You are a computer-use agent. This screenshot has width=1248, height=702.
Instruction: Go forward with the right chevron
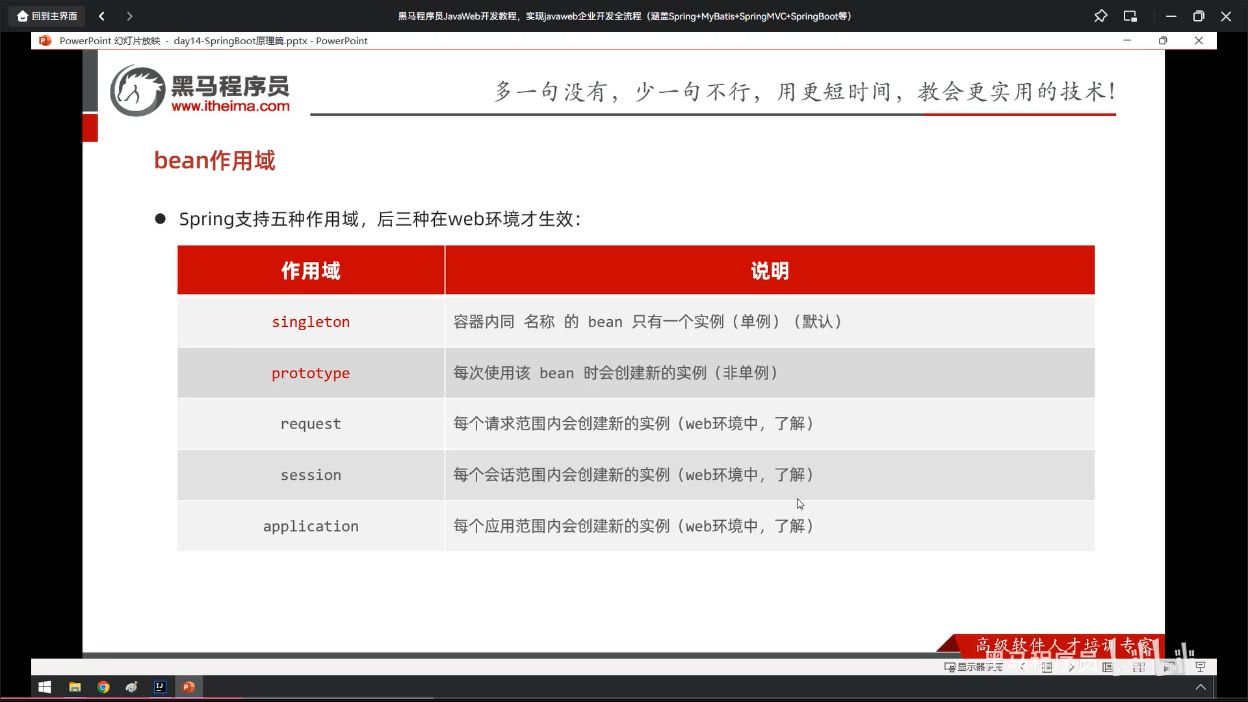click(129, 16)
